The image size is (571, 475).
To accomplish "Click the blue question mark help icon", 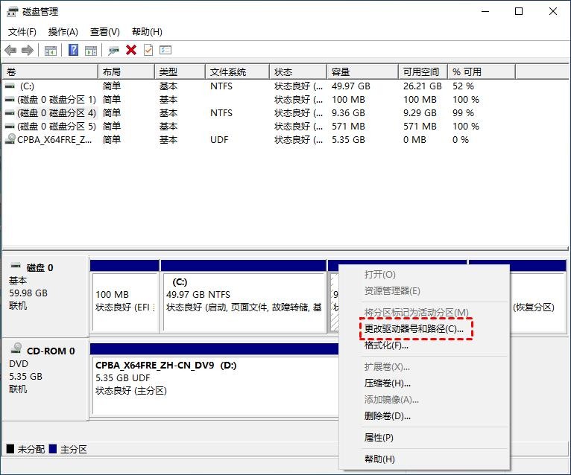I will (73, 50).
